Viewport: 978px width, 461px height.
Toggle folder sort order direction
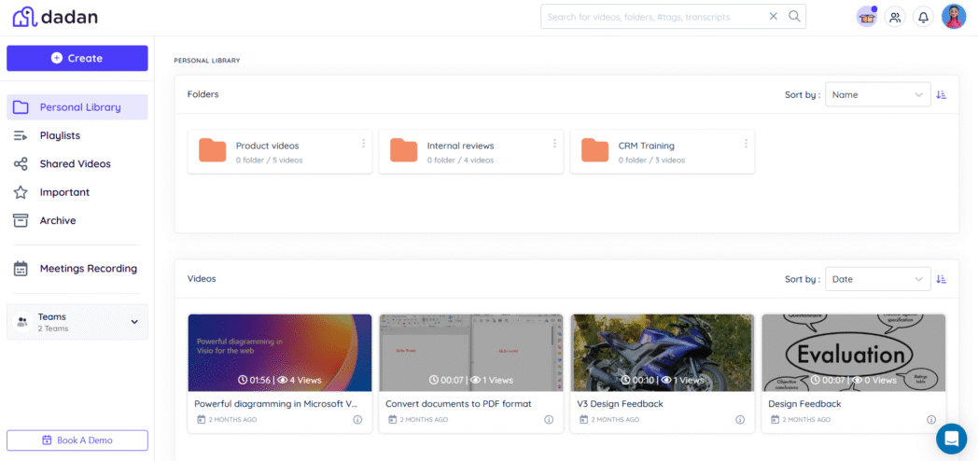[941, 95]
